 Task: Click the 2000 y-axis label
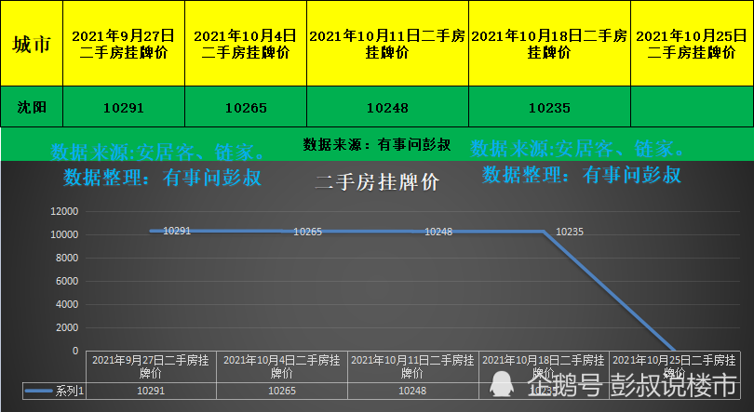pos(67,327)
